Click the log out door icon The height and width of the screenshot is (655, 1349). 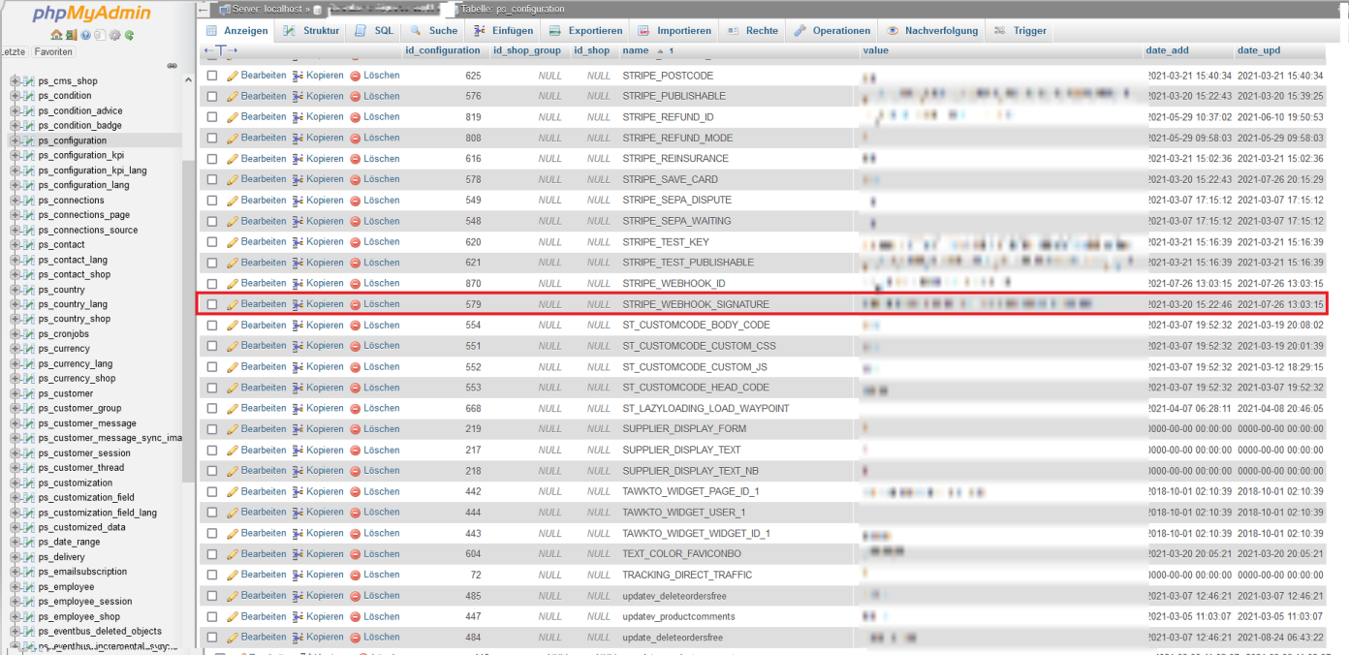click(x=71, y=35)
